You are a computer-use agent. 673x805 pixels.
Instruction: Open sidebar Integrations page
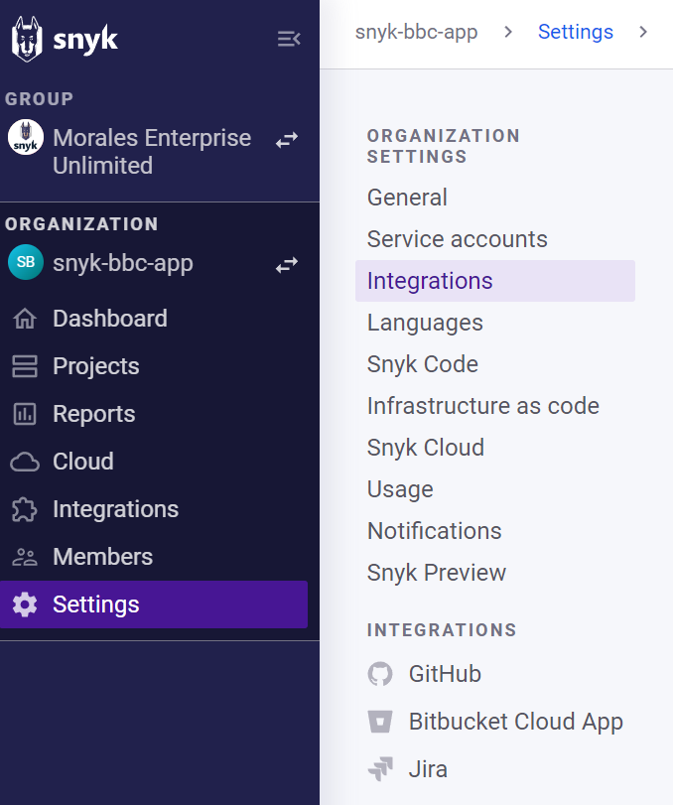pos(115,509)
